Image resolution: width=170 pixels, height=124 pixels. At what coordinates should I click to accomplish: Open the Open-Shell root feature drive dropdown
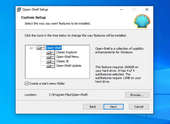click(41, 48)
